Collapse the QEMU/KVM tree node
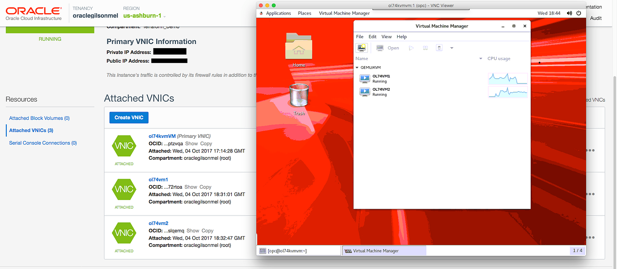617x269 pixels. click(357, 67)
